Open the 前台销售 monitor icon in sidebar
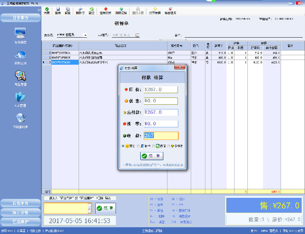Viewport: 305px width, 234px height. [20, 33]
